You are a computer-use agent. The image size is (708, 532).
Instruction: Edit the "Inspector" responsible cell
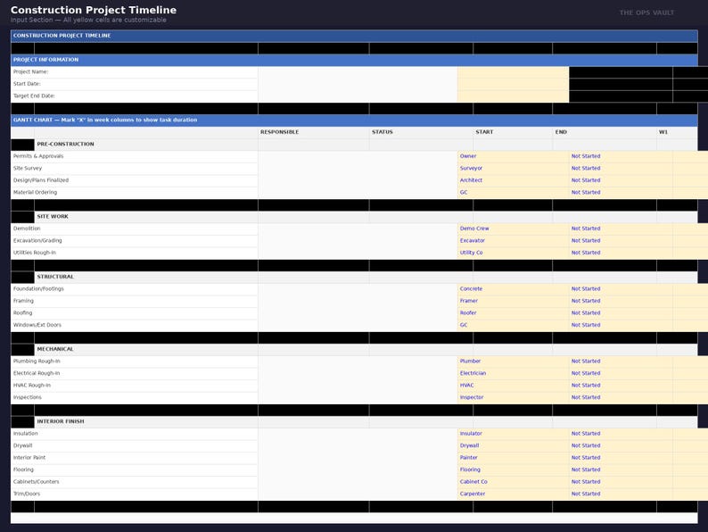[513, 398]
